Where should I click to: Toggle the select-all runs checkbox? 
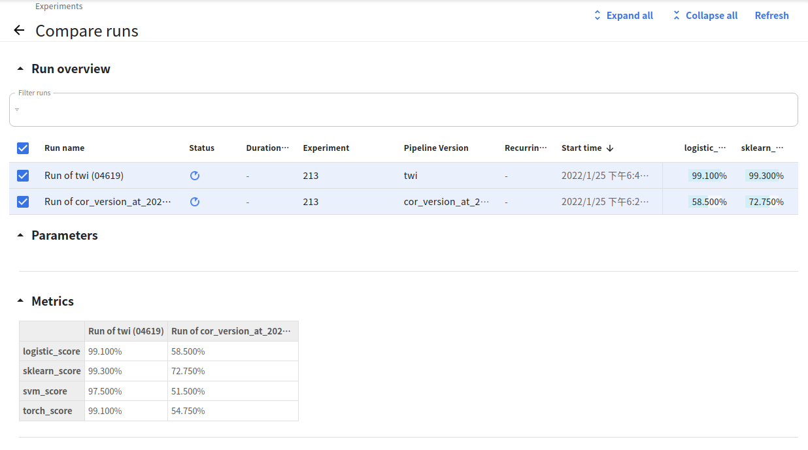[23, 148]
